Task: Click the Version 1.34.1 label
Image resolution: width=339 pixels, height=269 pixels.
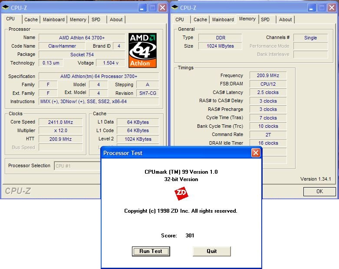Action: coord(316,179)
